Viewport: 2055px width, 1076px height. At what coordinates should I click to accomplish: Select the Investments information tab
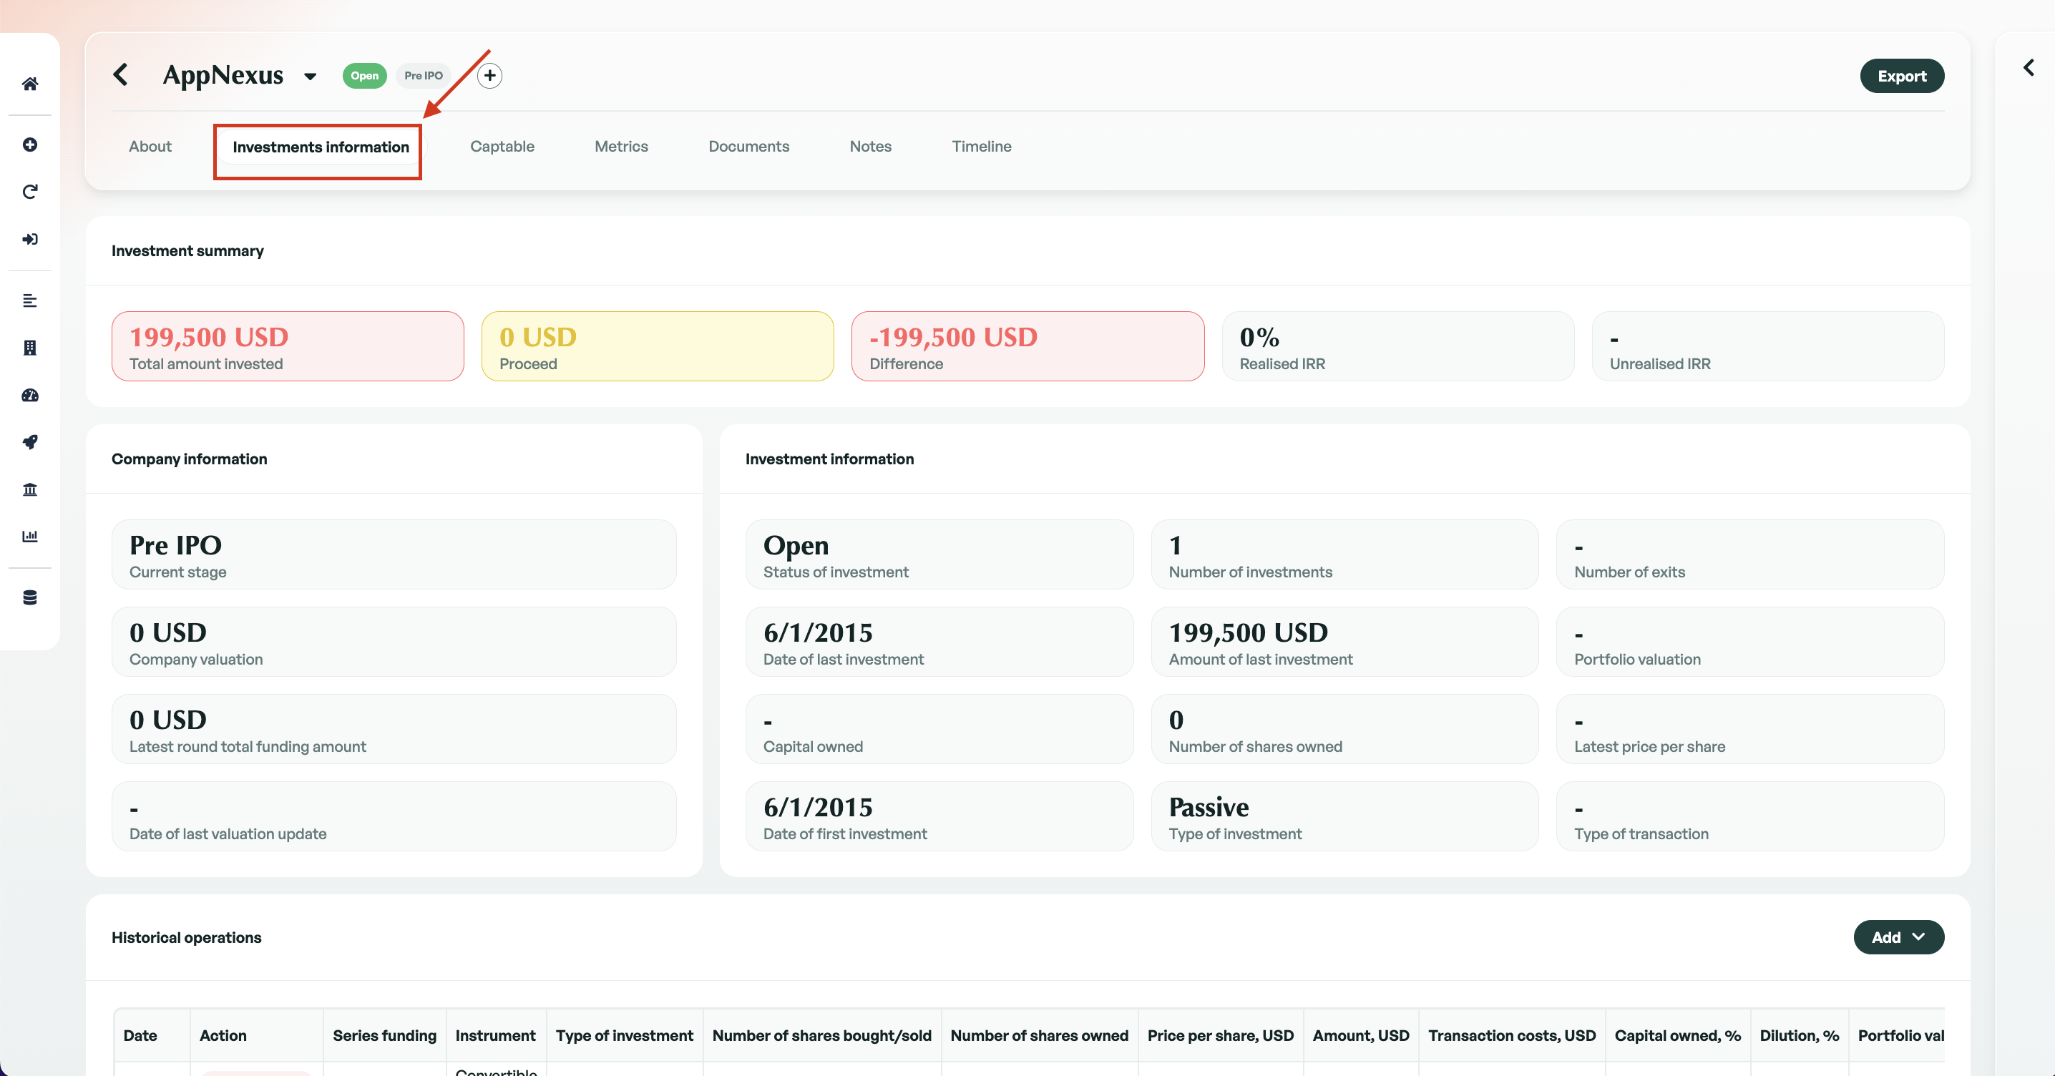(321, 147)
